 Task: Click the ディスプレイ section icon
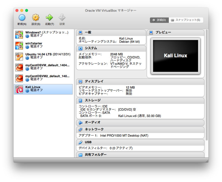pos(81,82)
